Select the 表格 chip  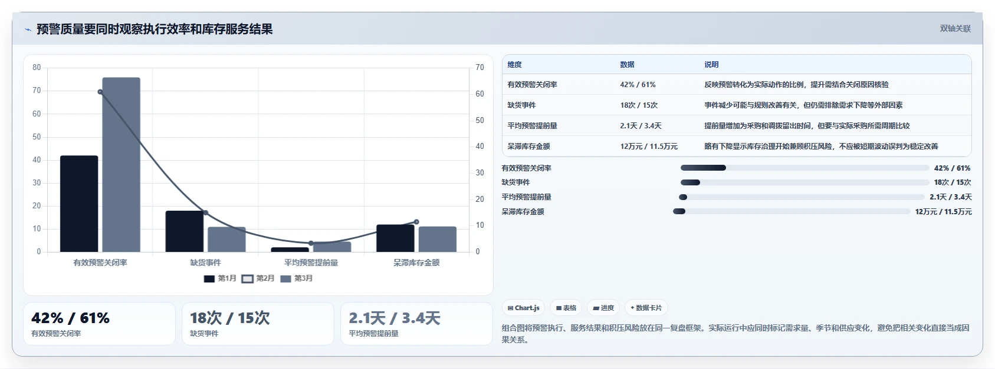pyautogui.click(x=566, y=308)
